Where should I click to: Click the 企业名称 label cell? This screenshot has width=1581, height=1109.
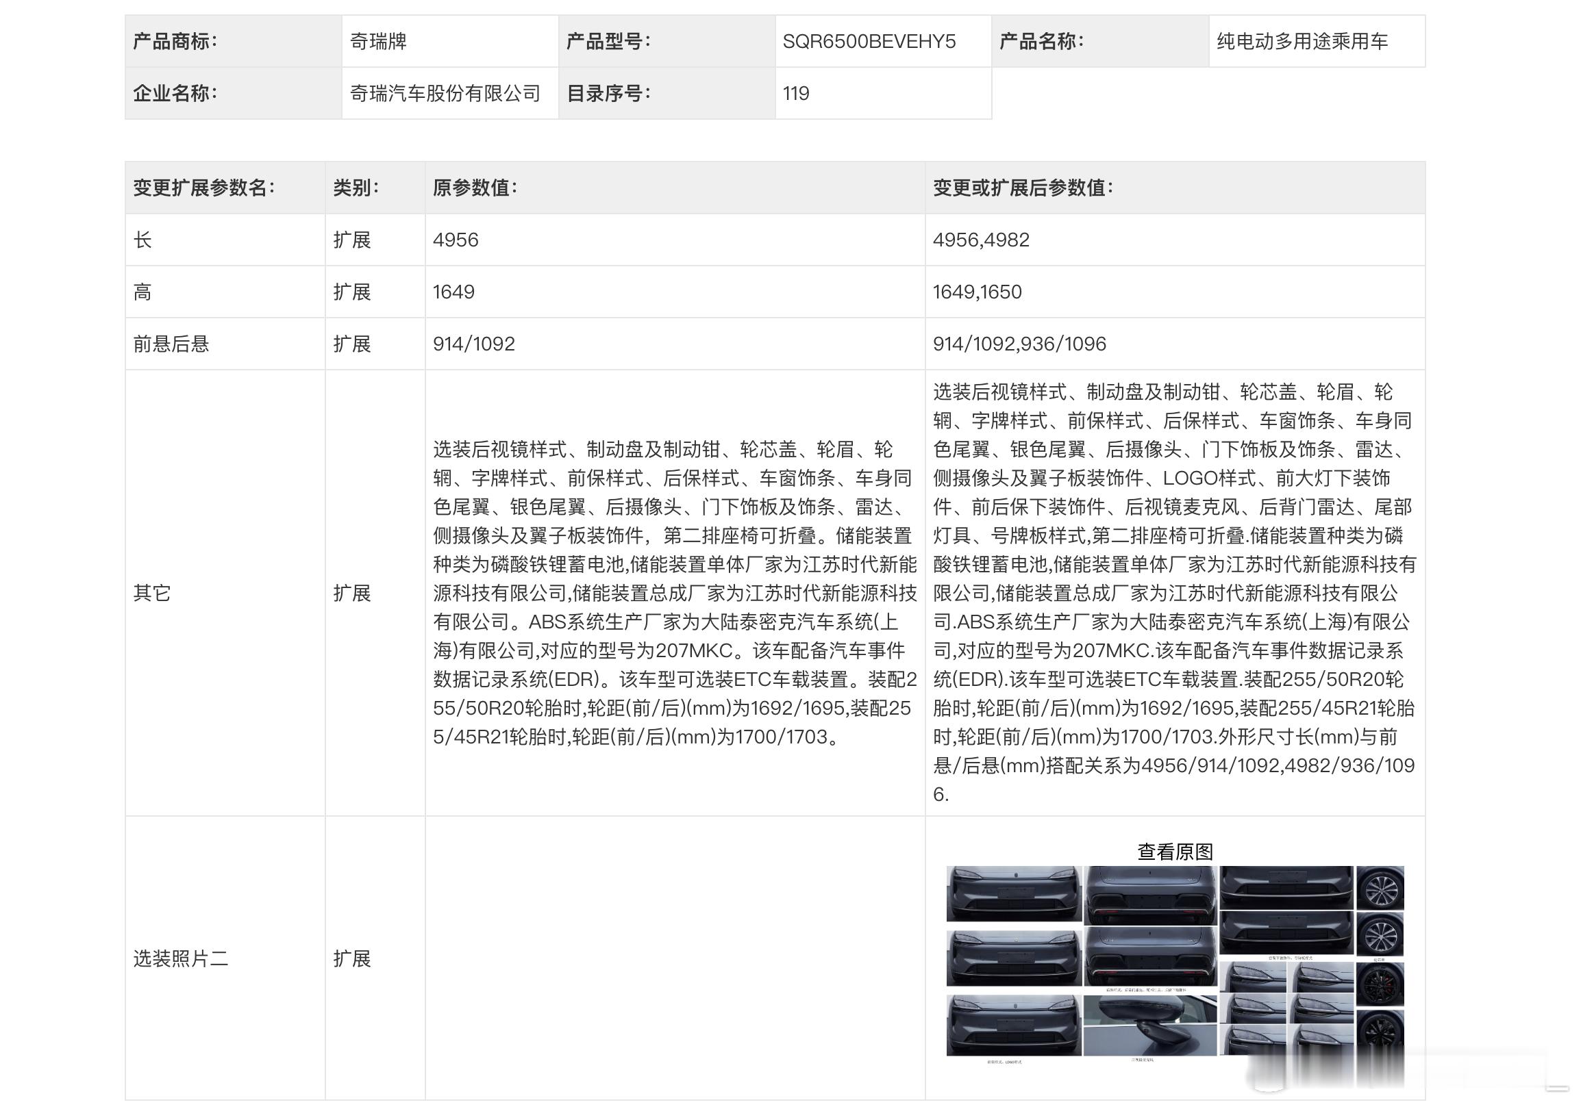pyautogui.click(x=234, y=93)
